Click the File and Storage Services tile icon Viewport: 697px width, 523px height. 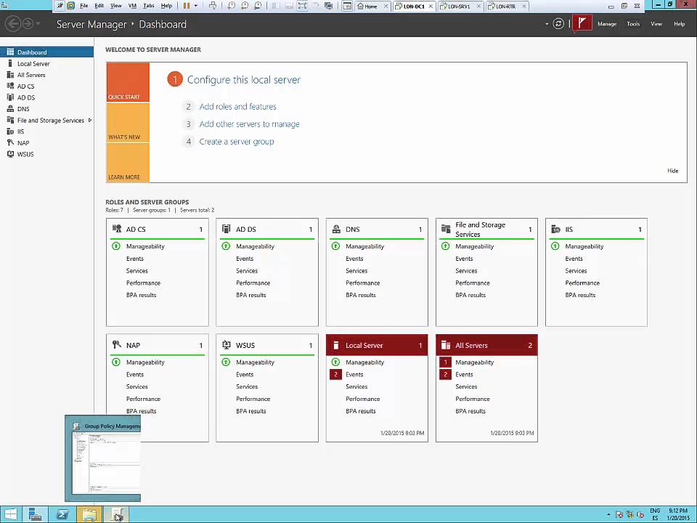[446, 229]
